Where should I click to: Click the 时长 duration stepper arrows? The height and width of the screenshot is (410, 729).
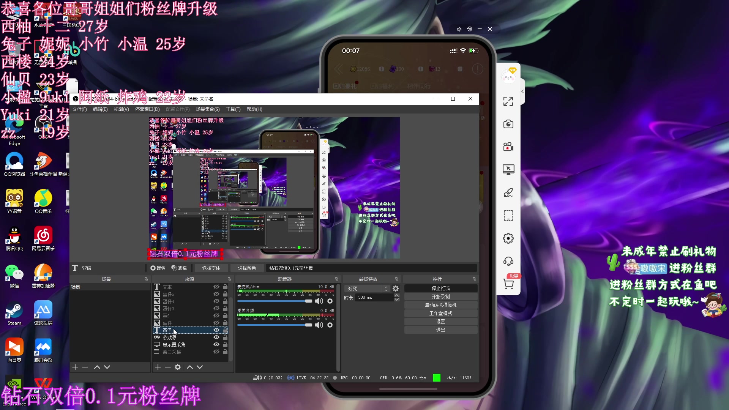coord(397,298)
